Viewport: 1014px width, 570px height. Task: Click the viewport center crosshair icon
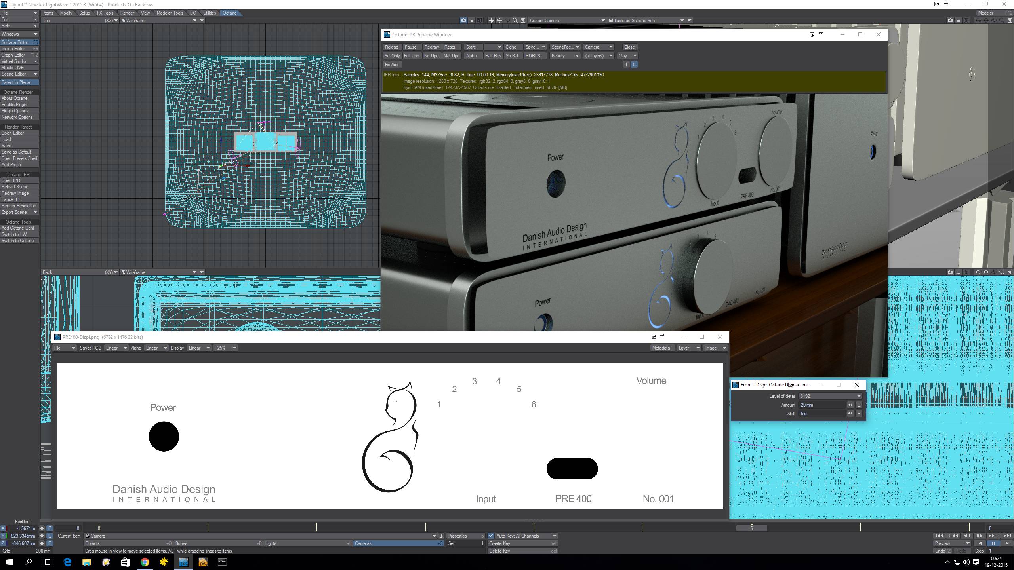pyautogui.click(x=491, y=20)
